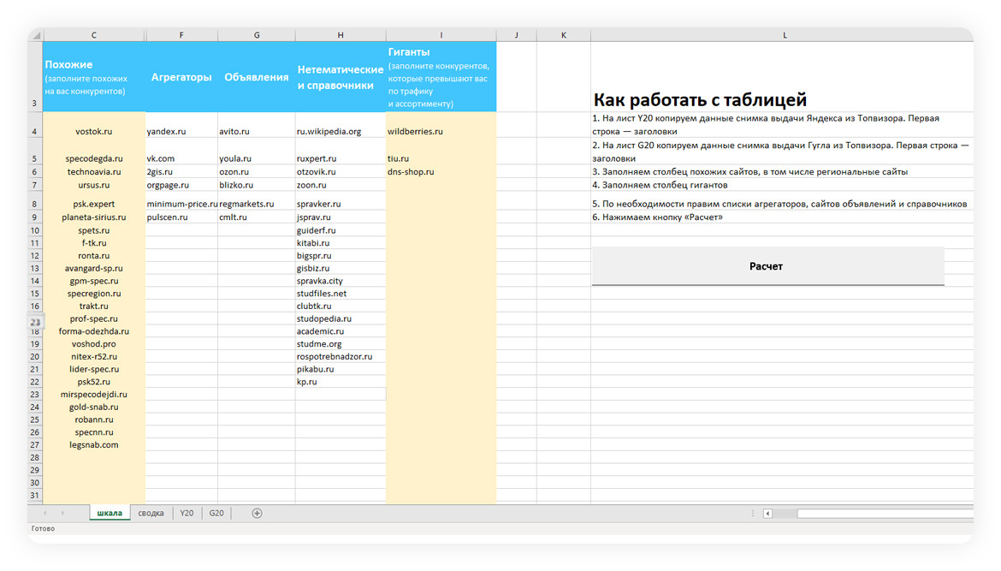Select column I header
Image resolution: width=1001 pixels, height=571 pixels.
[441, 35]
